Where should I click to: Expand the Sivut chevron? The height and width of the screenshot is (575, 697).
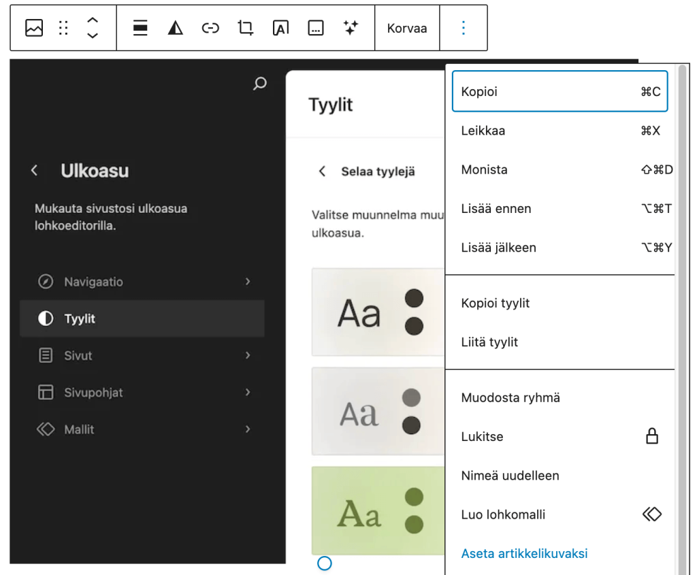coord(248,355)
